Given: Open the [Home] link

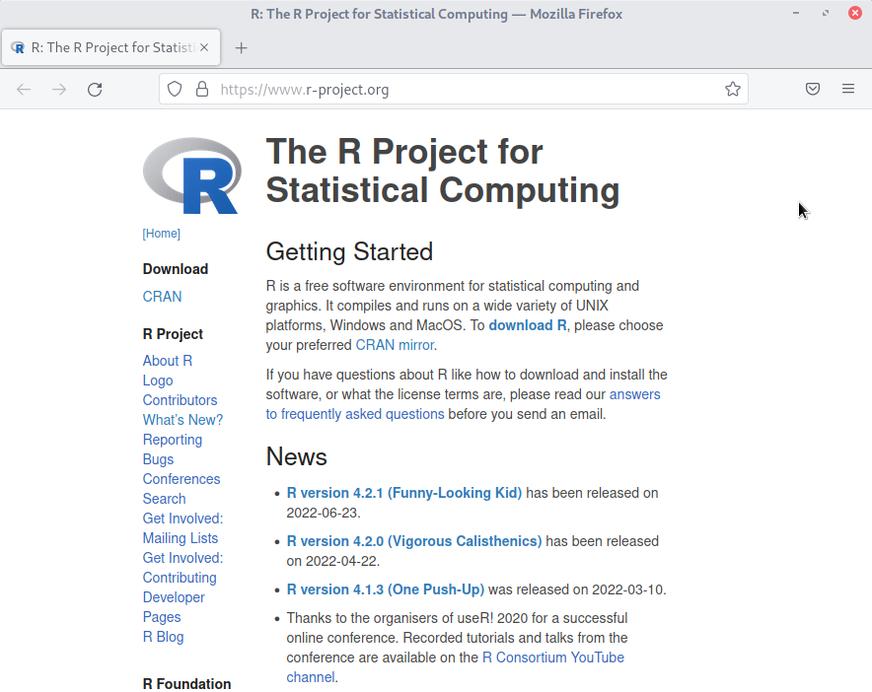Looking at the screenshot, I should 161,234.
